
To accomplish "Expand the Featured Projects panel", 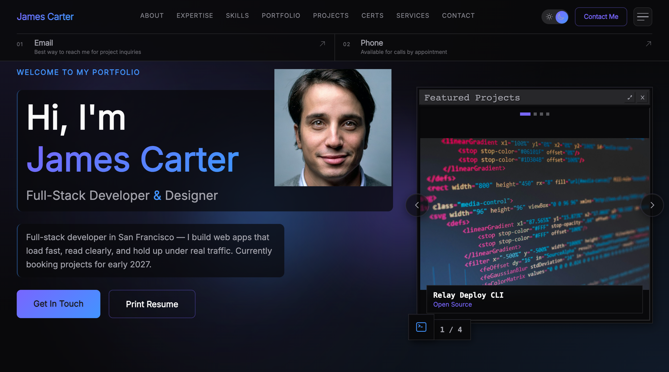I will (630, 97).
